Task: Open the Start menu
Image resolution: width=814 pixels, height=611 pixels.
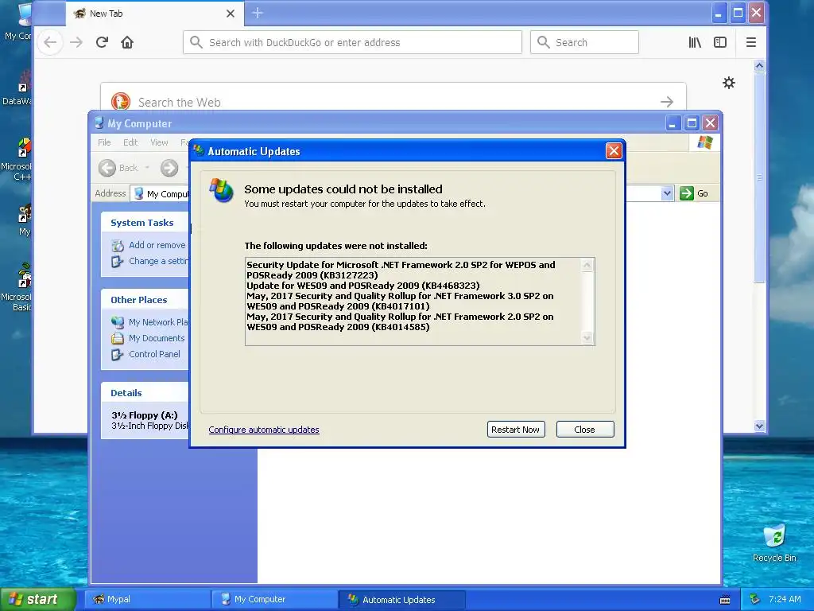Action: point(38,599)
